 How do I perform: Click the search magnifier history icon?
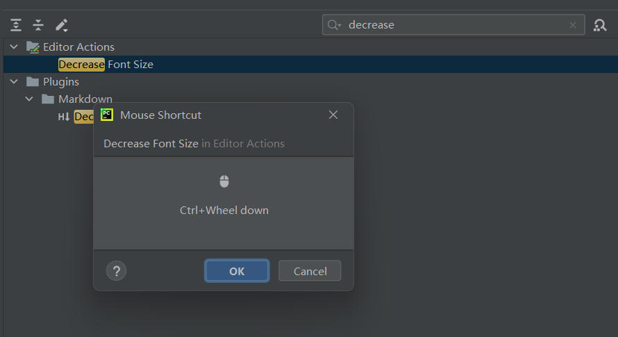(334, 25)
